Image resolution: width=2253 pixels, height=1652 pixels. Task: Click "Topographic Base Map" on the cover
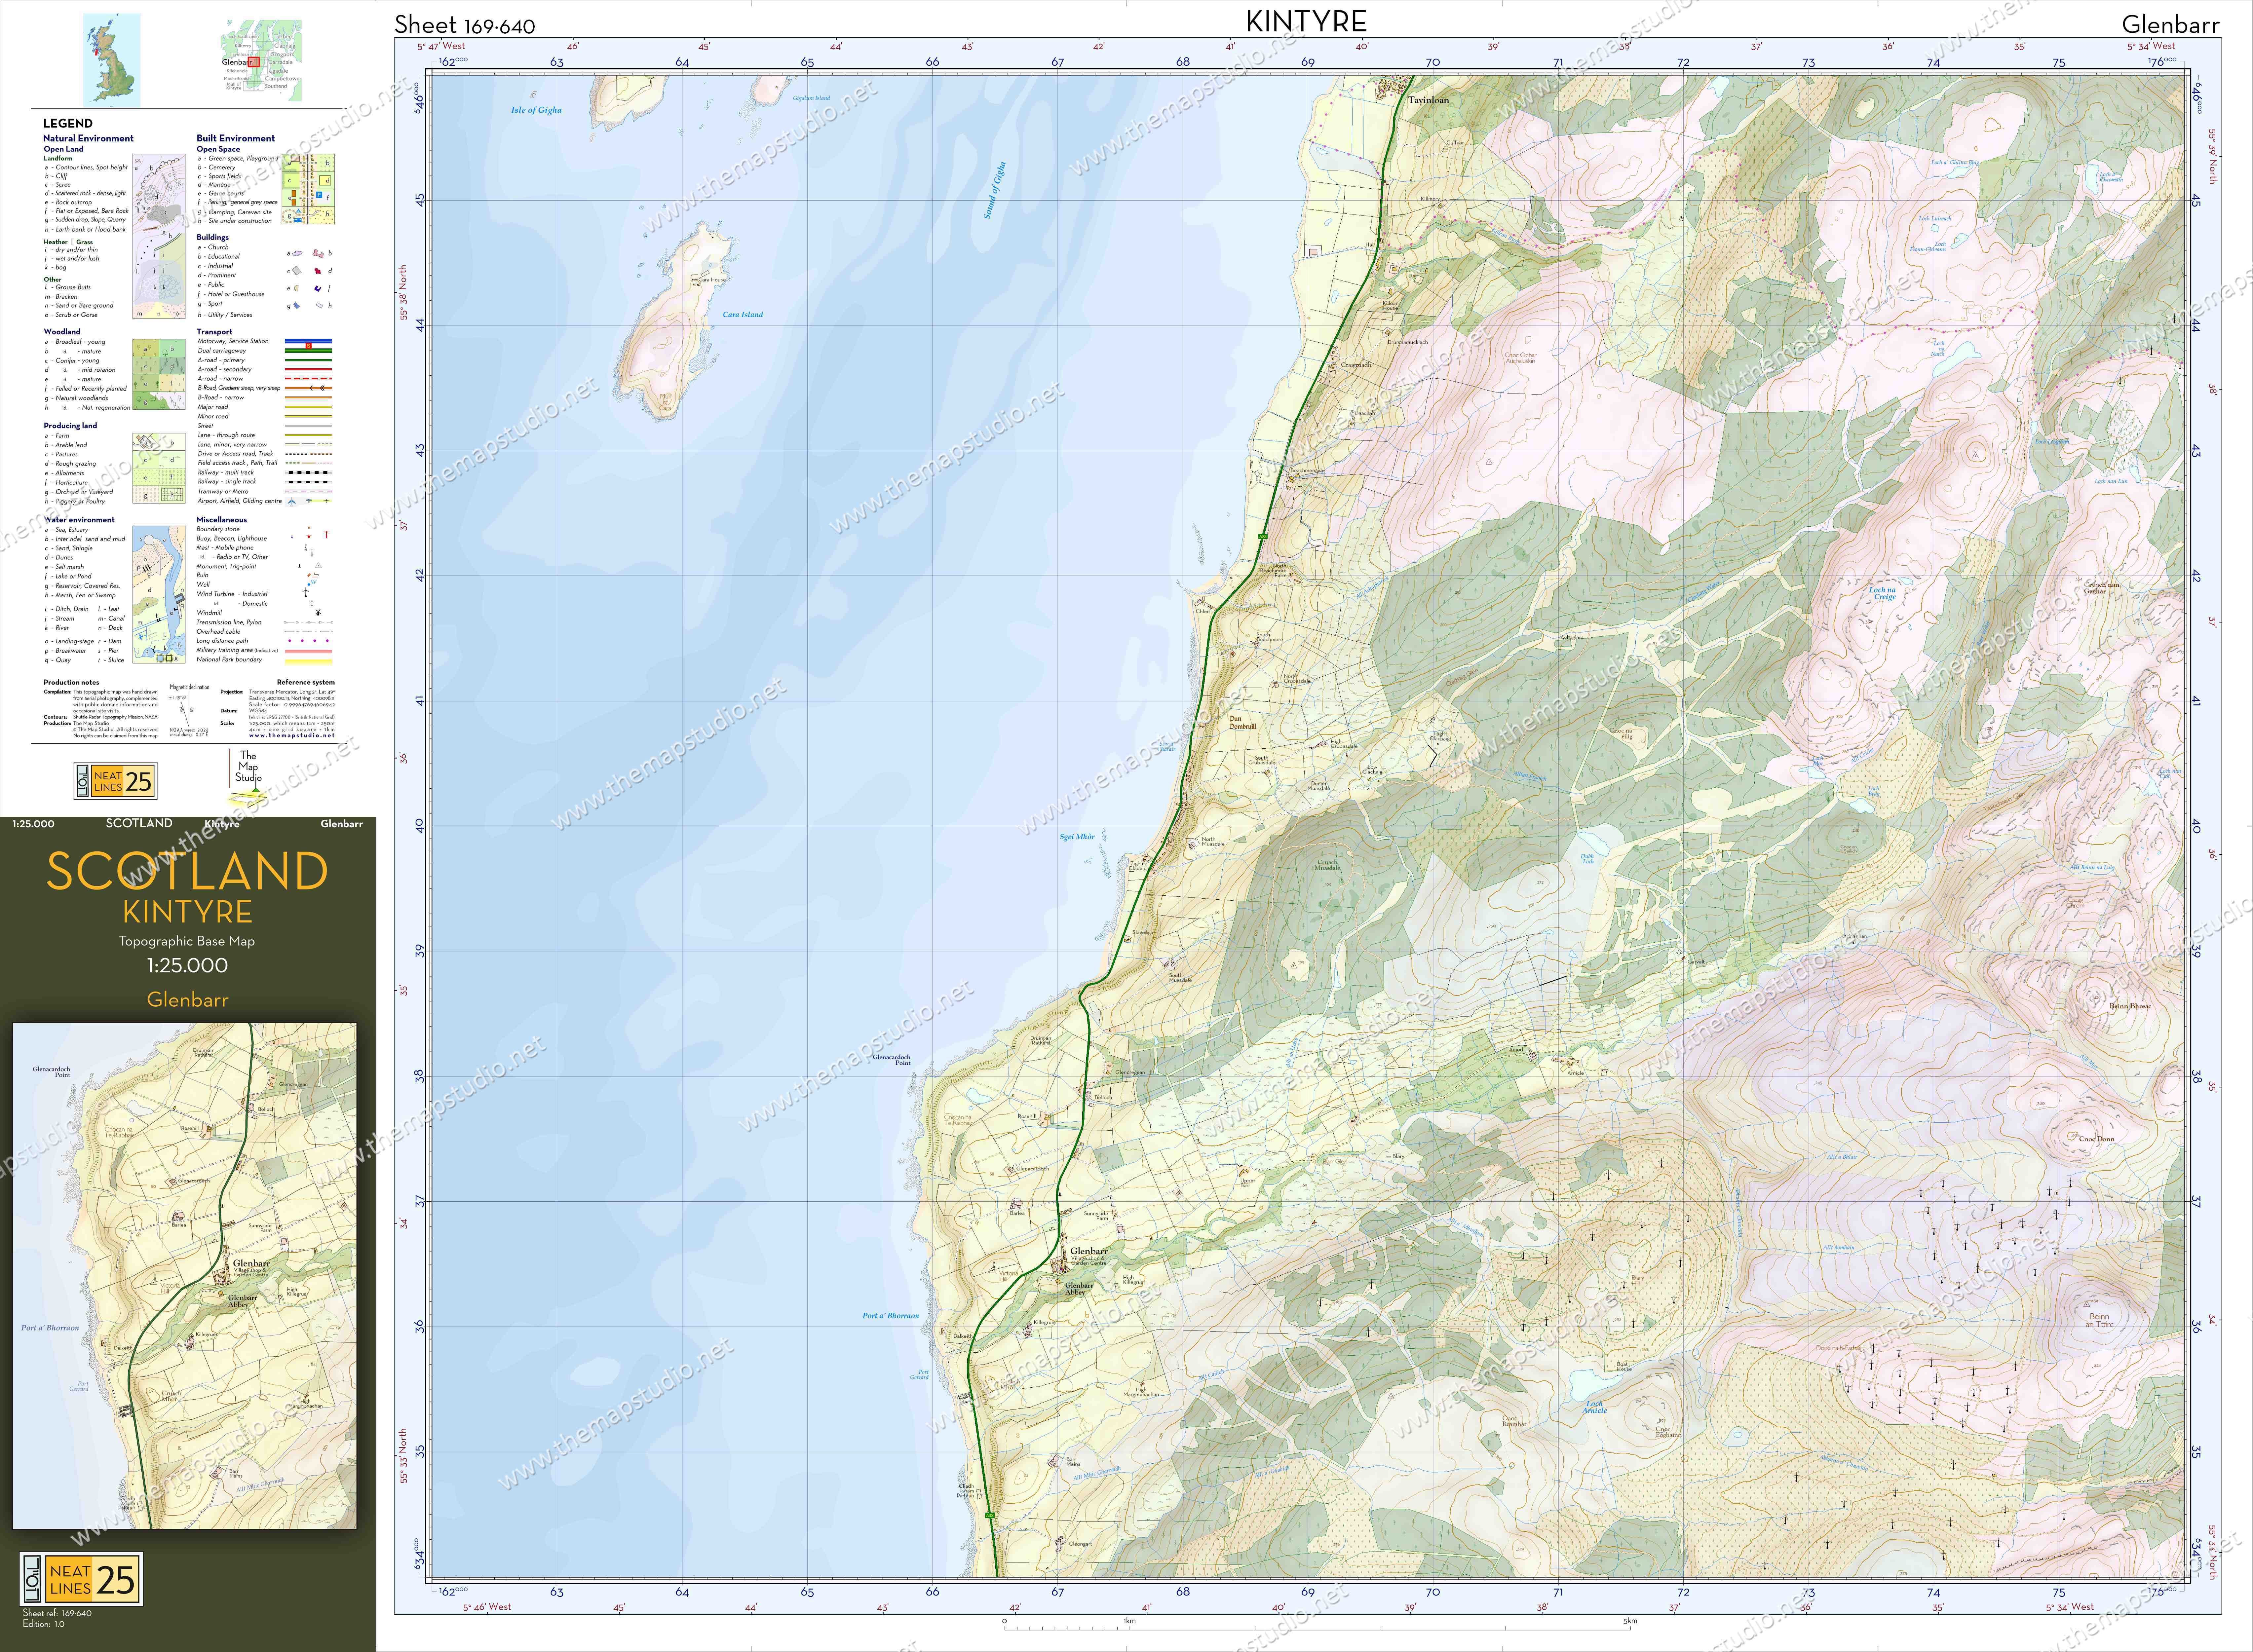tap(187, 941)
